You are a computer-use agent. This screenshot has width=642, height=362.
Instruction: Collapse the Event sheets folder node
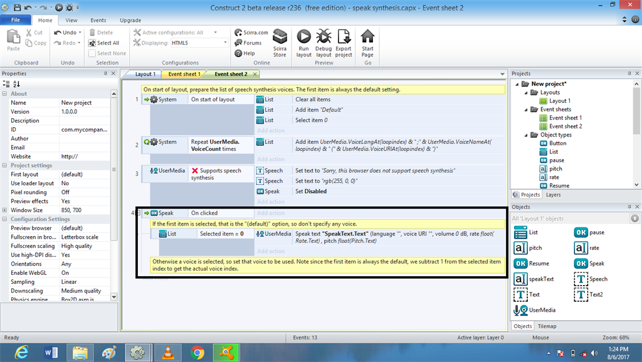click(x=526, y=110)
